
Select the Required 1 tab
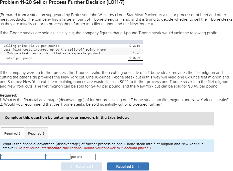coord(12,133)
